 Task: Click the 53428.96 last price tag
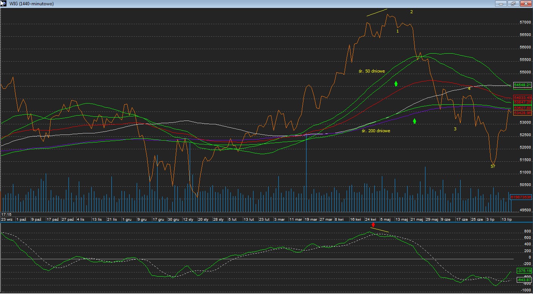[522, 113]
